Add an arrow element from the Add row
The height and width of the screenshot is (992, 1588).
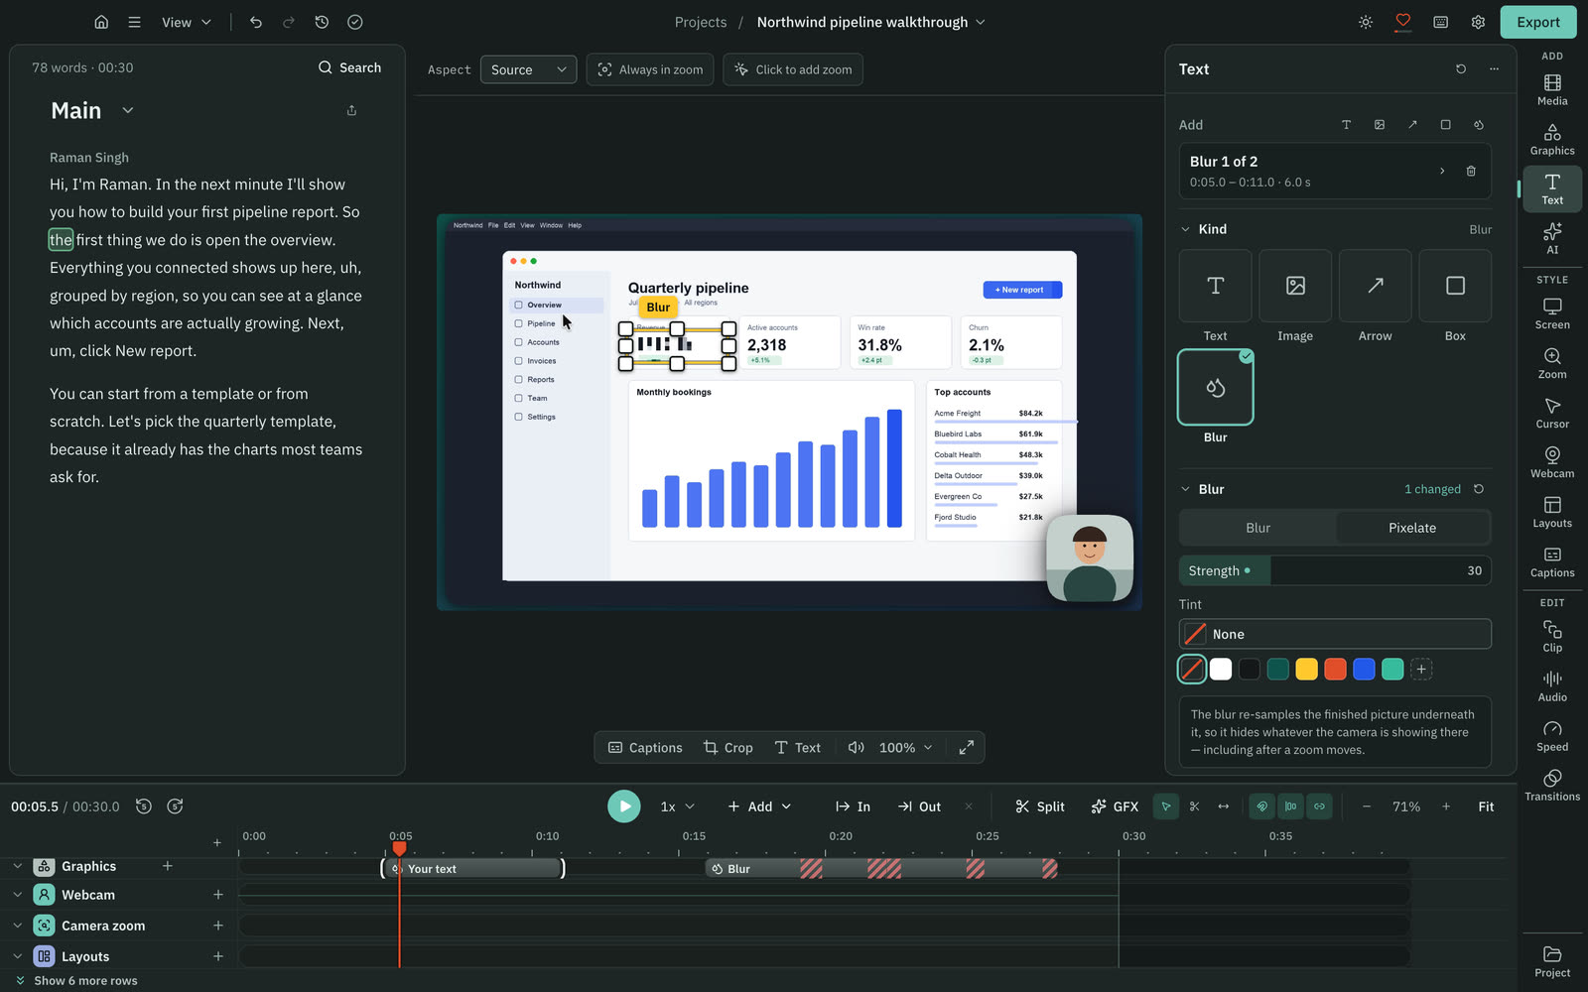[x=1412, y=125]
